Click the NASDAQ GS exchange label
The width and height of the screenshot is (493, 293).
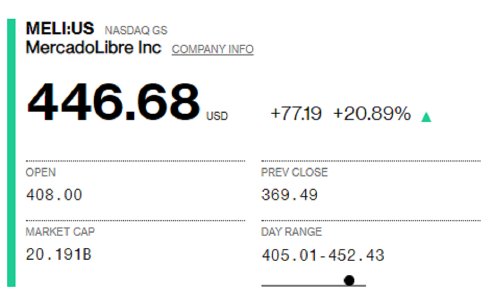tap(136, 30)
